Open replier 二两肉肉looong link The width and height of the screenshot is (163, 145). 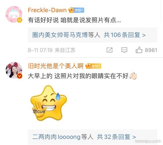click(56, 137)
